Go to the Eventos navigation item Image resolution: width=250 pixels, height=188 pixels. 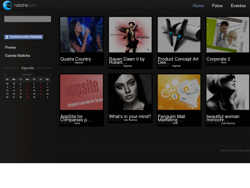pos(238,6)
